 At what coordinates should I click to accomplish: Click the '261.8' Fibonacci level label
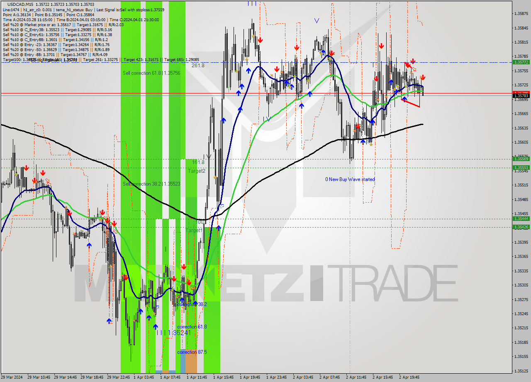[198, 66]
